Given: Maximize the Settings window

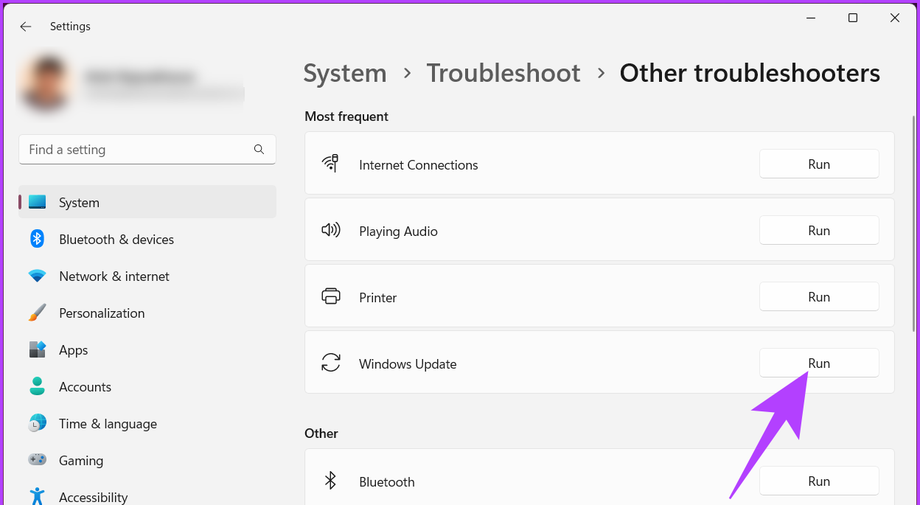Looking at the screenshot, I should [x=853, y=18].
